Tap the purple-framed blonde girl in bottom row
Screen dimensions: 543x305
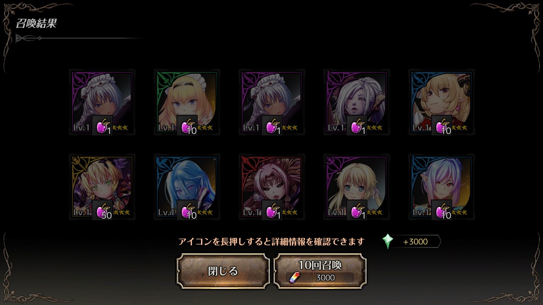(x=356, y=187)
